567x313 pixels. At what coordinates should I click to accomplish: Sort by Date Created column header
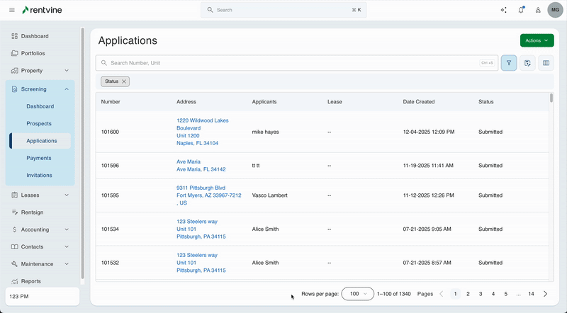point(418,102)
